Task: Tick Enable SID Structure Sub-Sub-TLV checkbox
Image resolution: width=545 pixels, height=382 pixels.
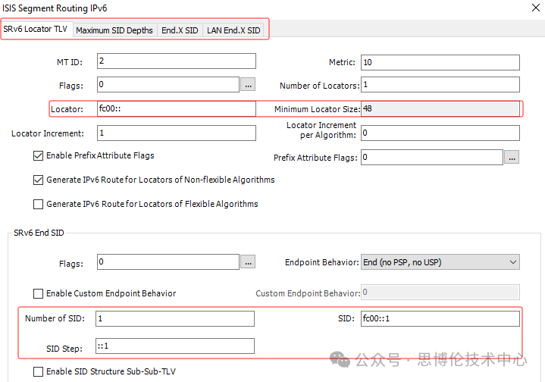Action: [39, 371]
